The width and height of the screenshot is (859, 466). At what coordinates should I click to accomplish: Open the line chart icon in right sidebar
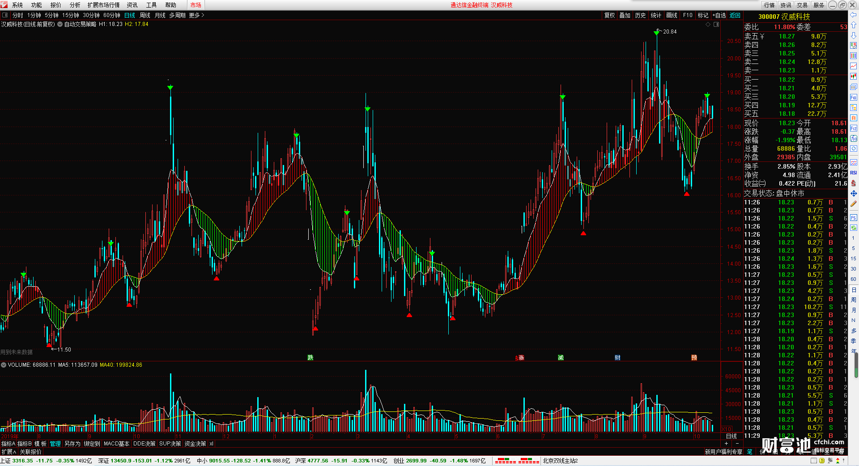[x=854, y=66]
